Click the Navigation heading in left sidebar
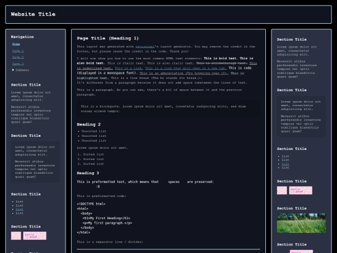Viewport: 337px width, 253px height. 22,37
